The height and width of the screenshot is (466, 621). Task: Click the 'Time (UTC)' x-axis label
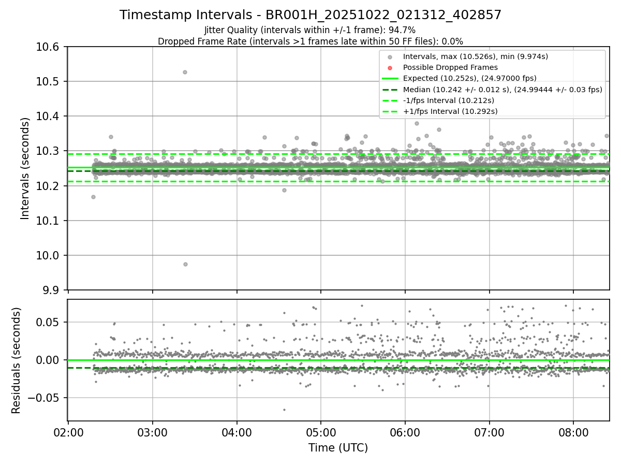tap(338, 448)
